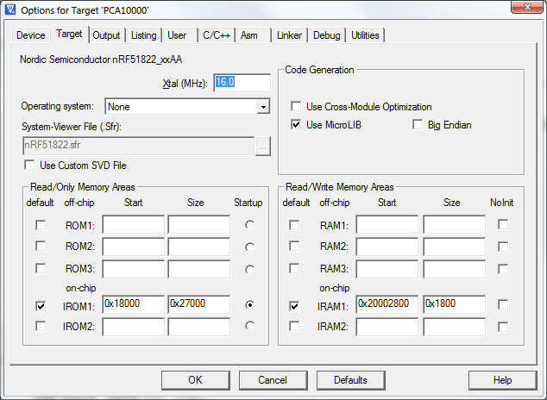Click the ROM1 Start field
This screenshot has width=547, height=400.
click(133, 225)
